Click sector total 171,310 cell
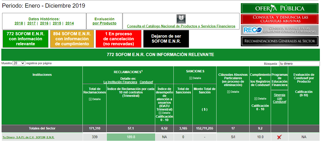The width and height of the screenshot is (322, 145). click(x=95, y=128)
